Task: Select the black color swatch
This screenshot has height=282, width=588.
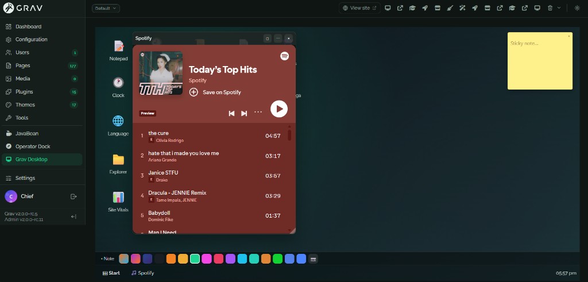Action: (160, 259)
